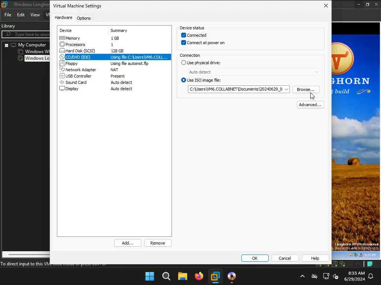
Task: Click the 'Using file autoinst.flp' summary
Action: coord(129,63)
